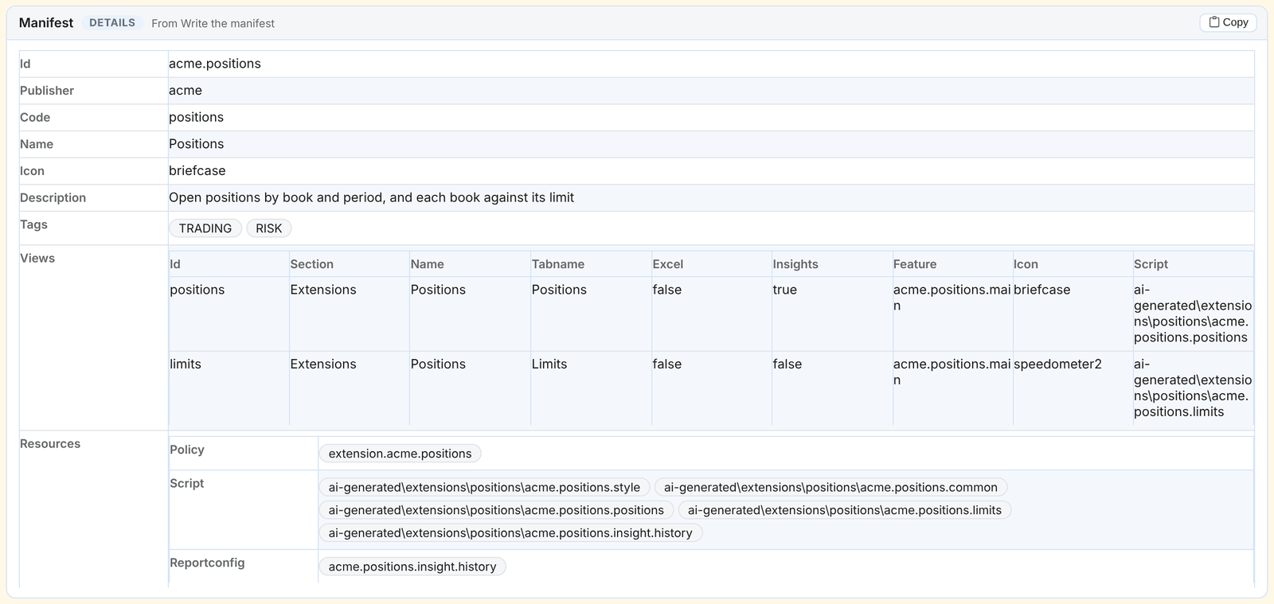
Task: Select the acme.positions.insight.history script chip
Action: (510, 532)
